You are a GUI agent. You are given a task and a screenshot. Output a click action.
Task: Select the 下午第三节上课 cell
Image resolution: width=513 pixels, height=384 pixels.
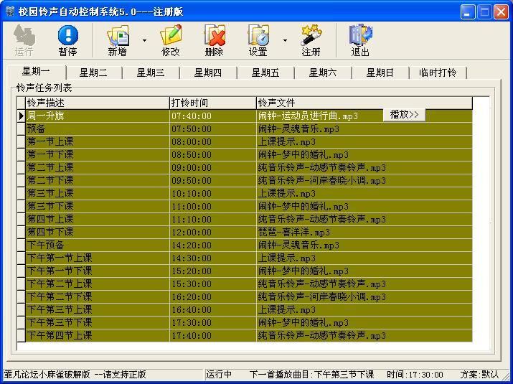(x=98, y=309)
